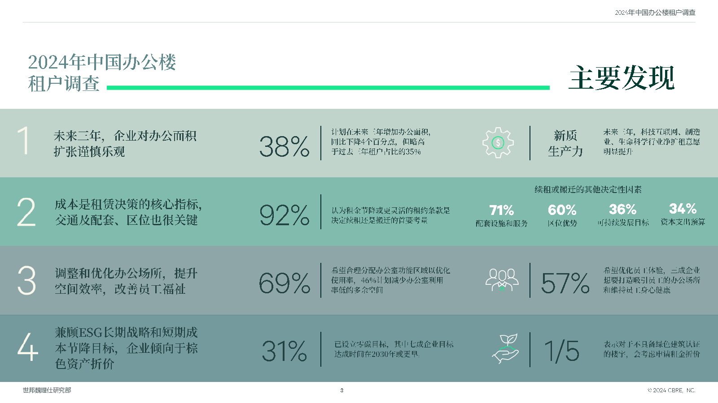Click the 主要发现 heading
718x403 pixels.
click(622, 77)
